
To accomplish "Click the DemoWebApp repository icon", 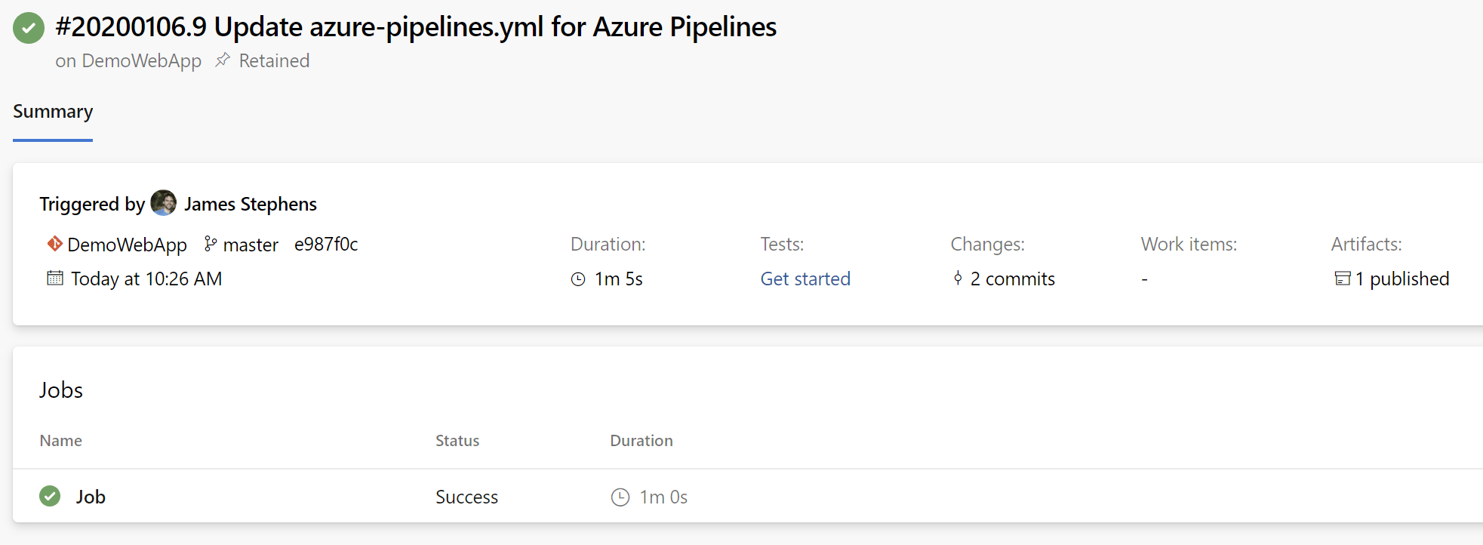I will [x=55, y=244].
